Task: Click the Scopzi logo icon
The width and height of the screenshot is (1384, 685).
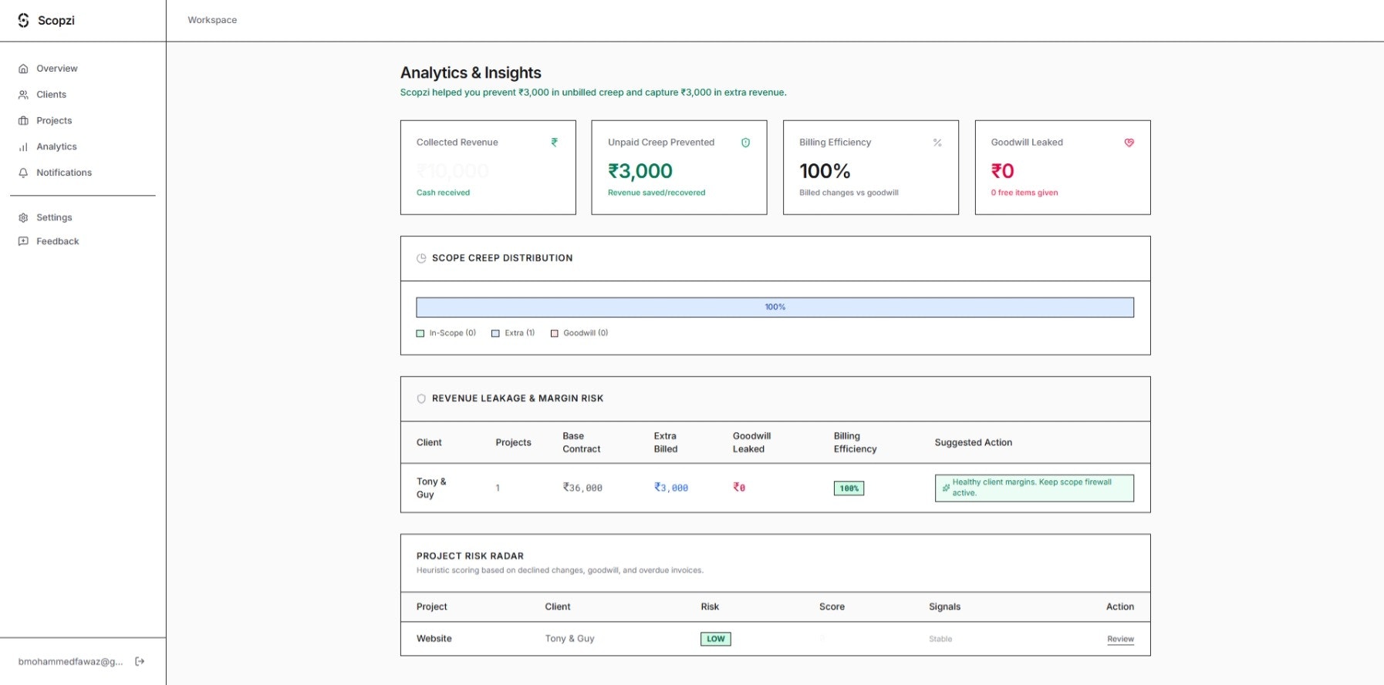Action: pyautogui.click(x=23, y=20)
